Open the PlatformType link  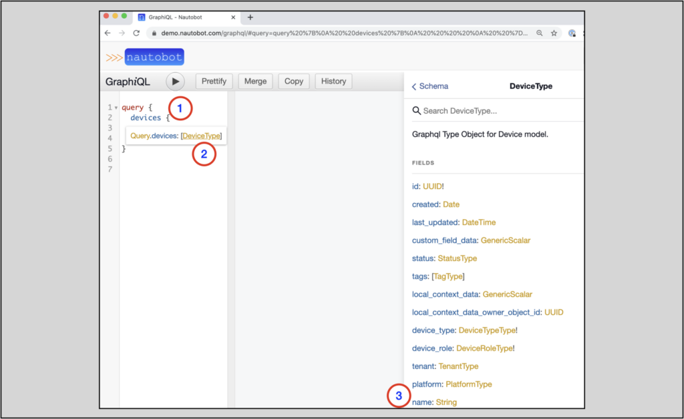click(x=469, y=384)
